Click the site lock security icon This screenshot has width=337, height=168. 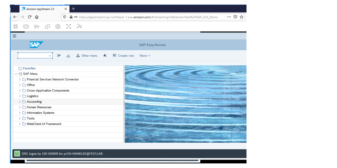point(71,17)
